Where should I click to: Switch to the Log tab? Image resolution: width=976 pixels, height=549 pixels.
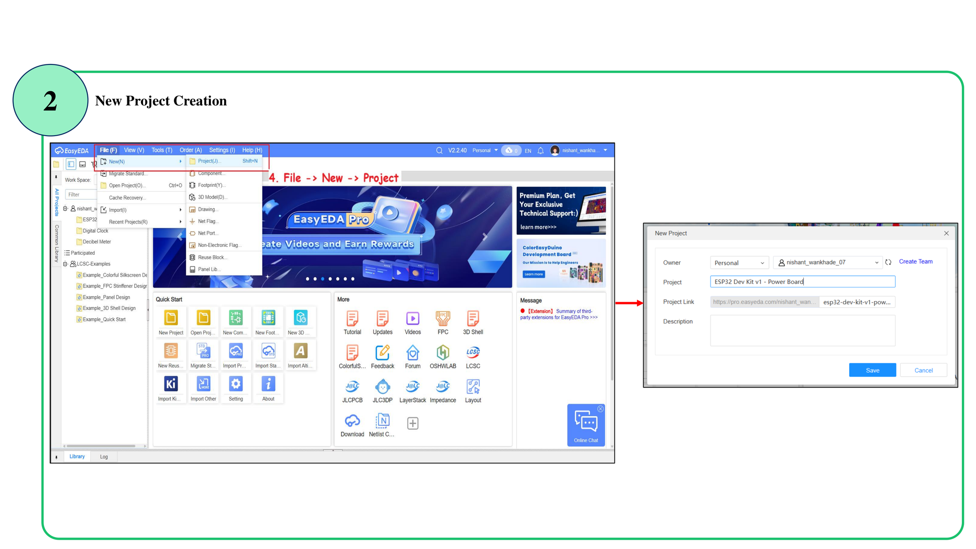[104, 457]
